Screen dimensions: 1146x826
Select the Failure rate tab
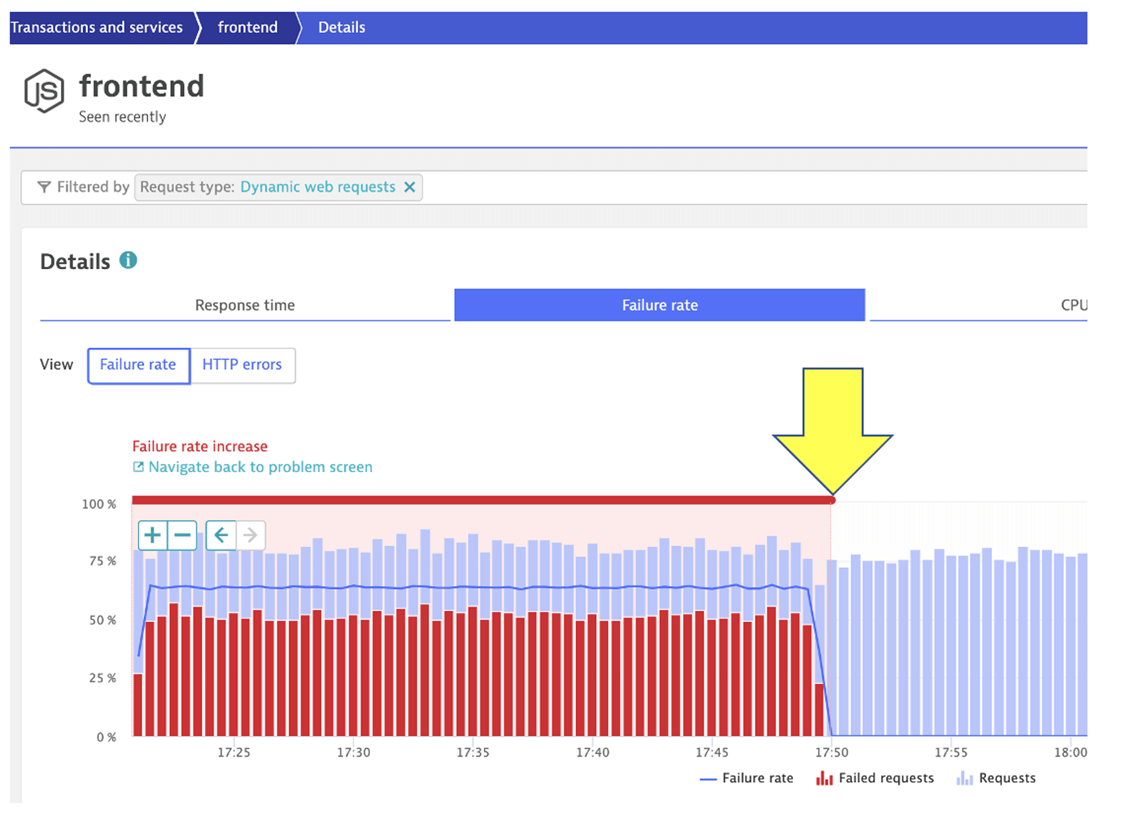pos(659,305)
